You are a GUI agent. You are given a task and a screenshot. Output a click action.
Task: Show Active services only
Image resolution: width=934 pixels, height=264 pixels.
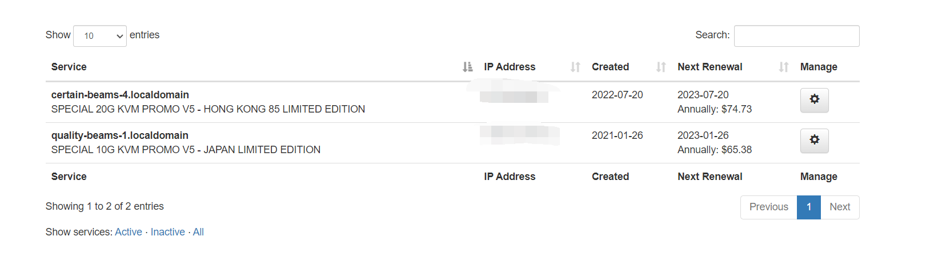(129, 232)
